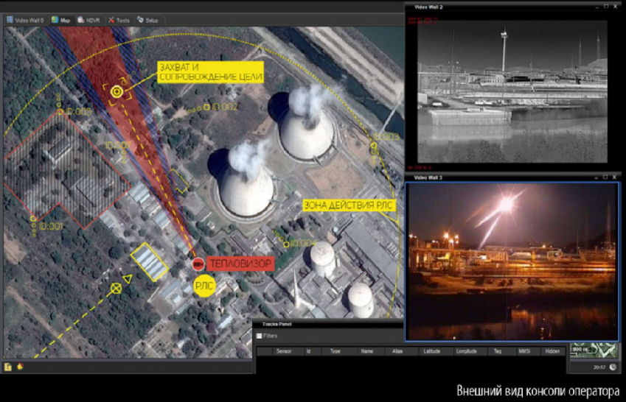Sort tracks by Sensor column header
Screen dimensions: 626x402
(x=284, y=352)
